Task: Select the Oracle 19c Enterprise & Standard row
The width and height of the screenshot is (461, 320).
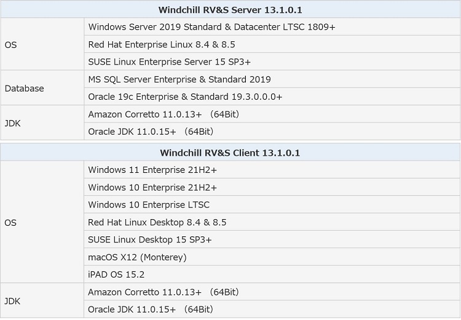Action: 185,97
